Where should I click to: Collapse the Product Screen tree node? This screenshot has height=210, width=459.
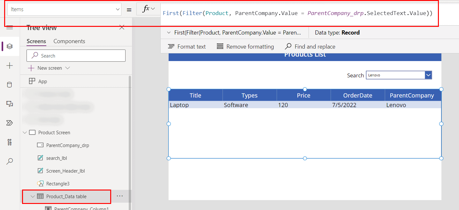click(x=25, y=132)
